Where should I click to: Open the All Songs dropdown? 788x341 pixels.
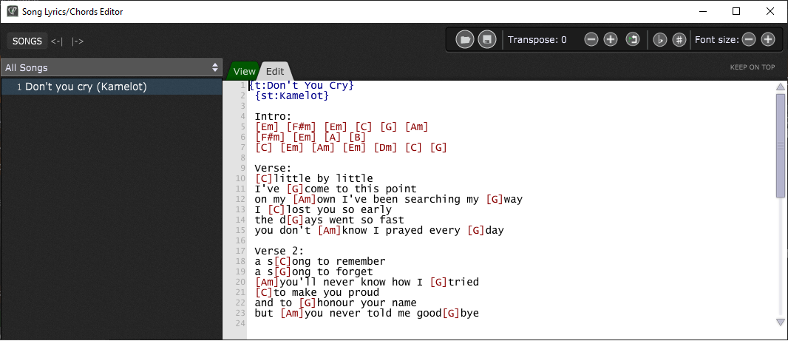pyautogui.click(x=111, y=67)
